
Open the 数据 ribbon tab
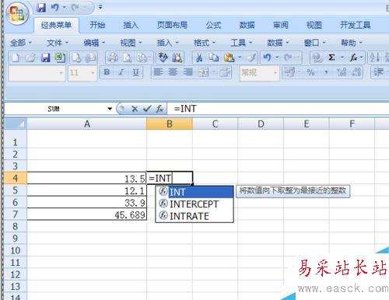tap(247, 25)
